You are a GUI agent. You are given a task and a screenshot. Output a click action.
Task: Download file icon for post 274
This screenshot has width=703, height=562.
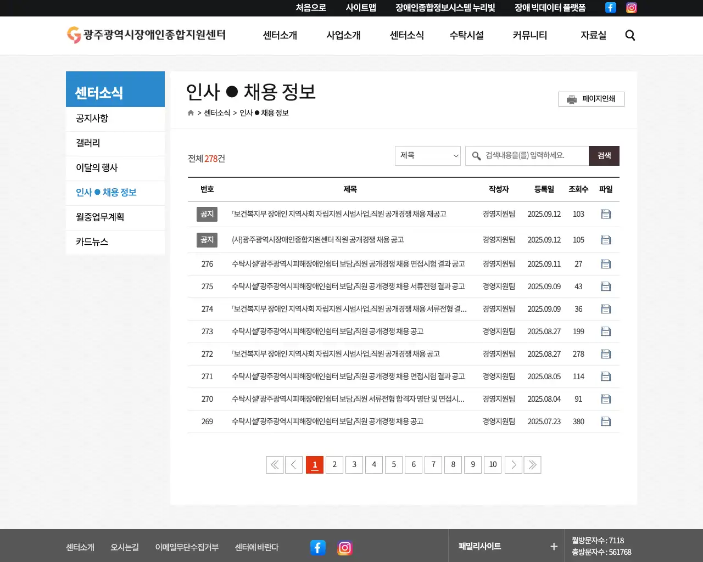[606, 309]
